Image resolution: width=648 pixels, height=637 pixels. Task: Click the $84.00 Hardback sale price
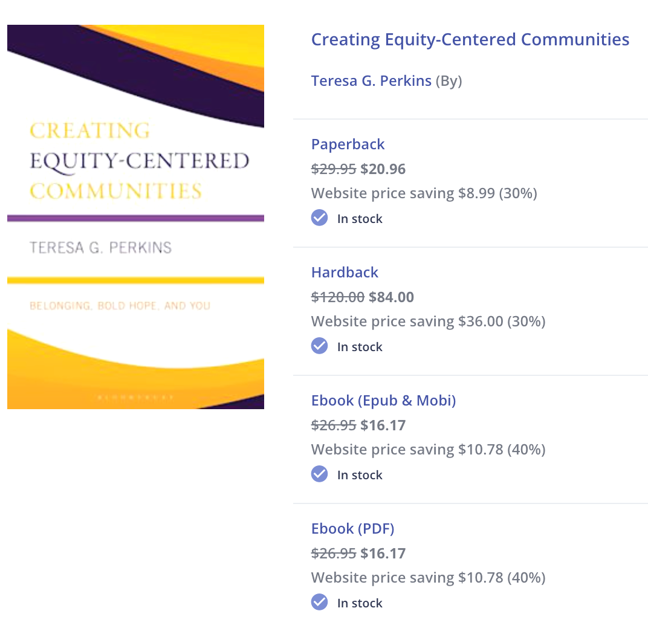coord(391,297)
